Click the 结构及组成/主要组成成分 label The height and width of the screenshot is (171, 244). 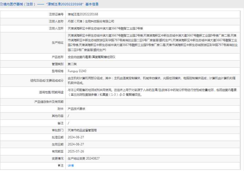[47, 81]
